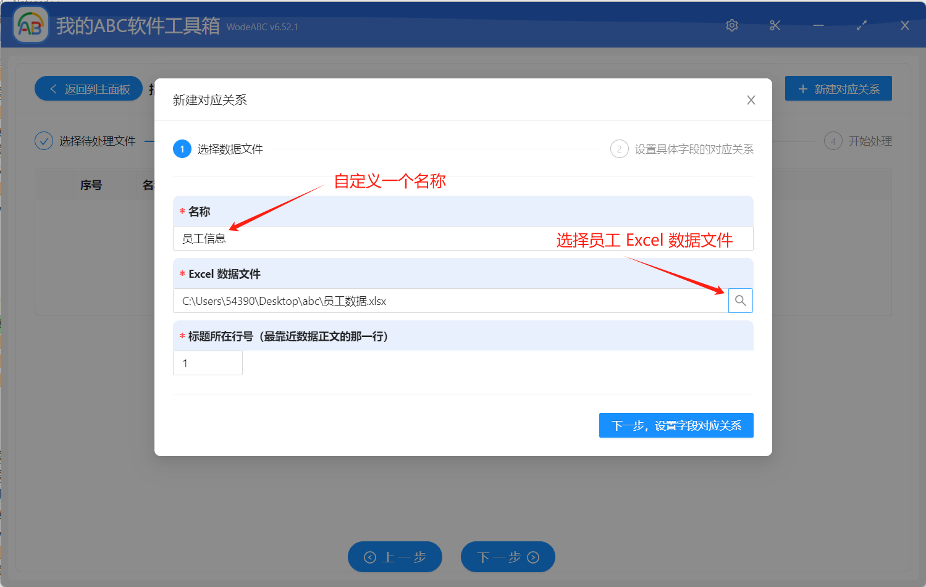Screen dimensions: 926x587
Task: Click the bottom 下一步 button
Action: (508, 557)
